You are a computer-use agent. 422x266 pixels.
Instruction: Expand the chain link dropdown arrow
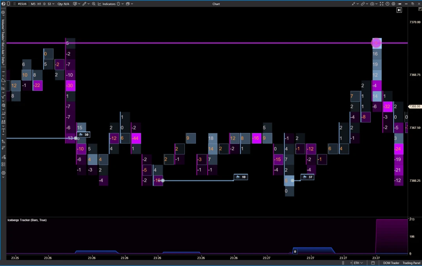point(367,4)
